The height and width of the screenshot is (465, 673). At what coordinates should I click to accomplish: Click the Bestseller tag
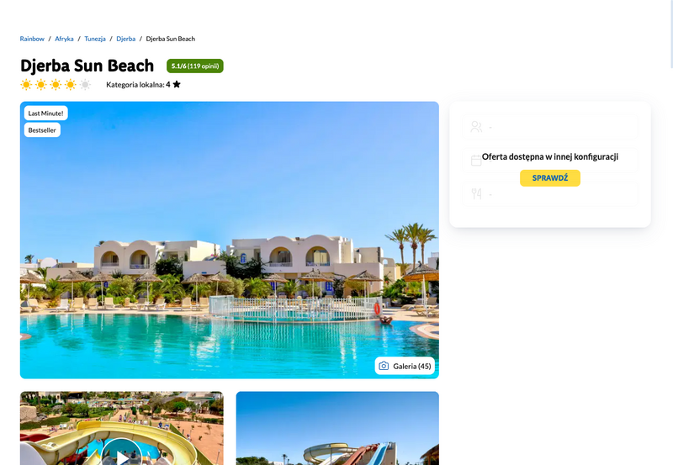click(x=42, y=130)
